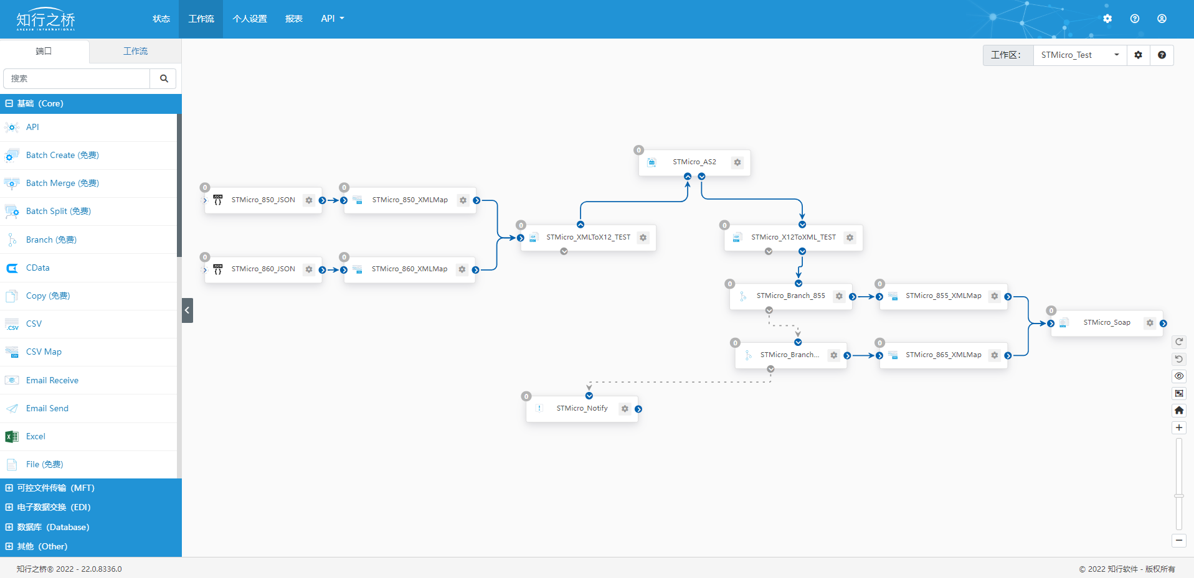Open the 个人设置 menu
This screenshot has width=1194, height=578.
point(250,19)
